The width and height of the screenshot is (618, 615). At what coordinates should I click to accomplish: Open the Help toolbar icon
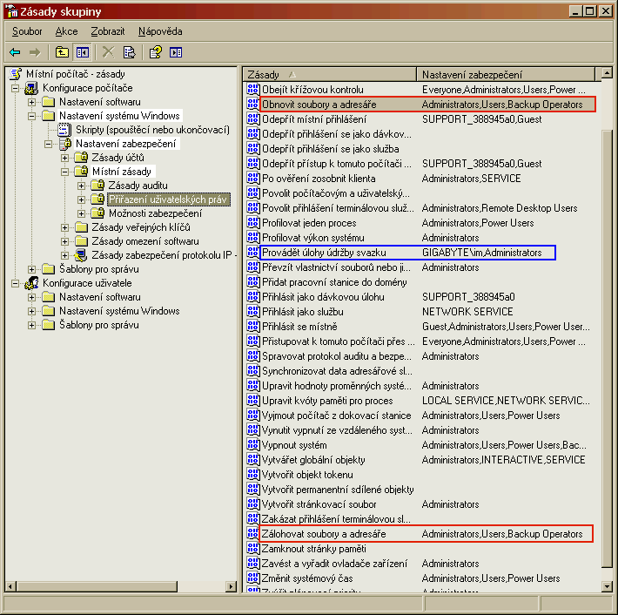(155, 52)
